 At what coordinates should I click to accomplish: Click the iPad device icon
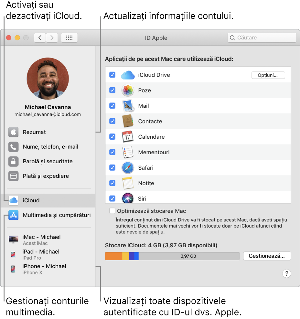[13, 254]
